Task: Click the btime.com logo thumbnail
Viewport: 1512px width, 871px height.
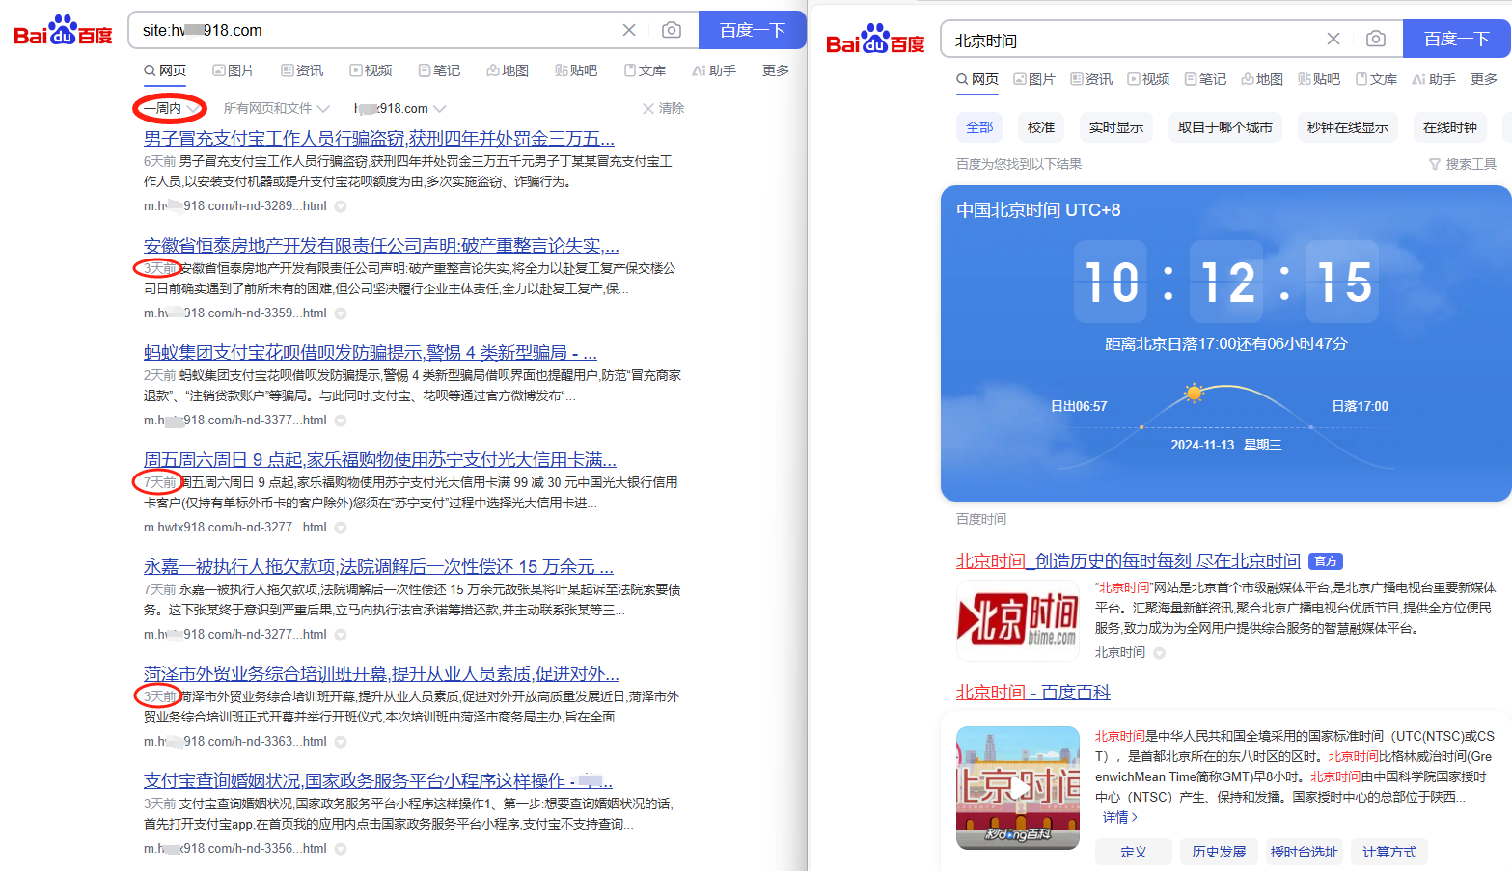Action: coord(1018,620)
